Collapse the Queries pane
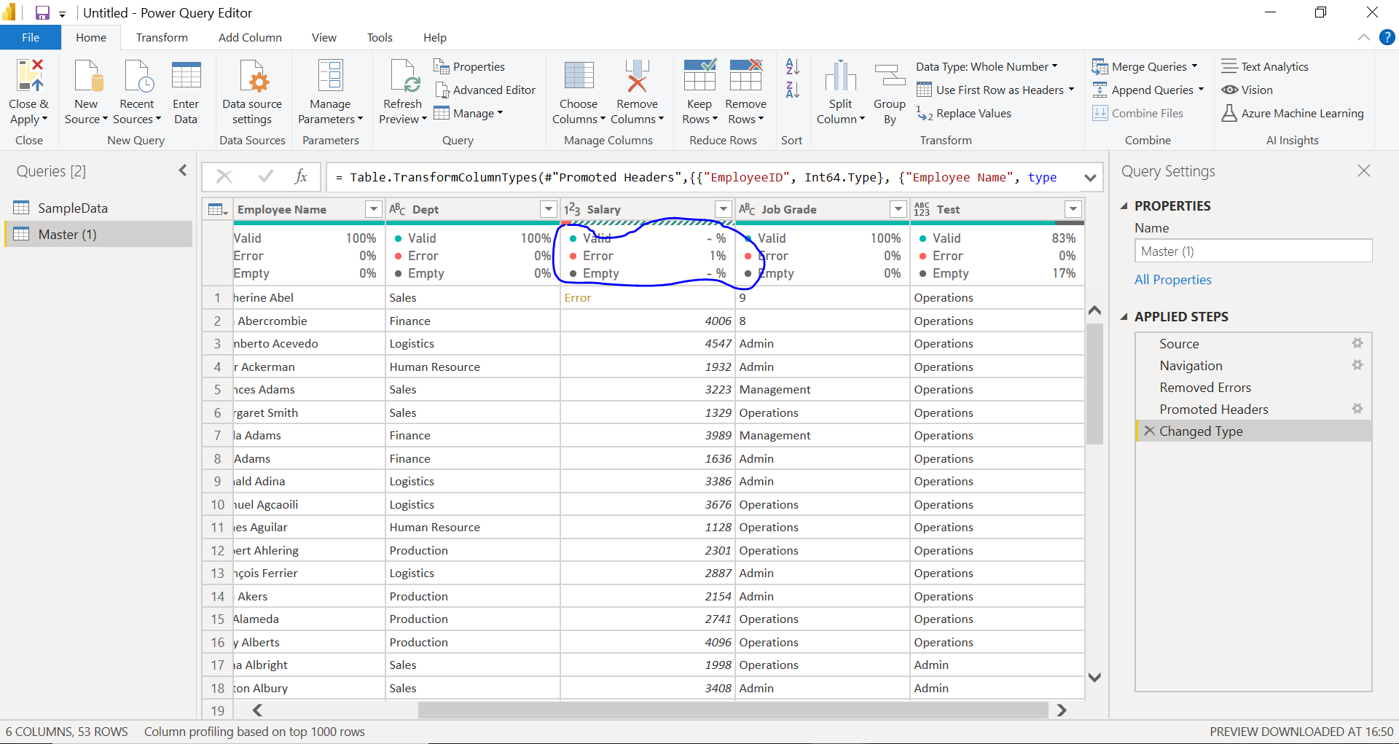Viewport: 1399px width, 744px height. click(x=183, y=171)
